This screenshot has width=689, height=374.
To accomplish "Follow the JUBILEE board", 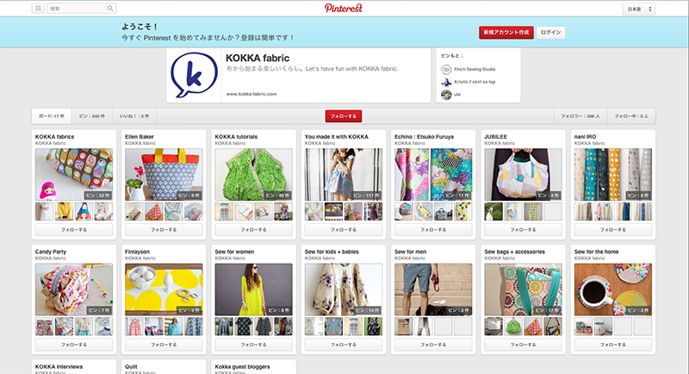I will point(523,229).
